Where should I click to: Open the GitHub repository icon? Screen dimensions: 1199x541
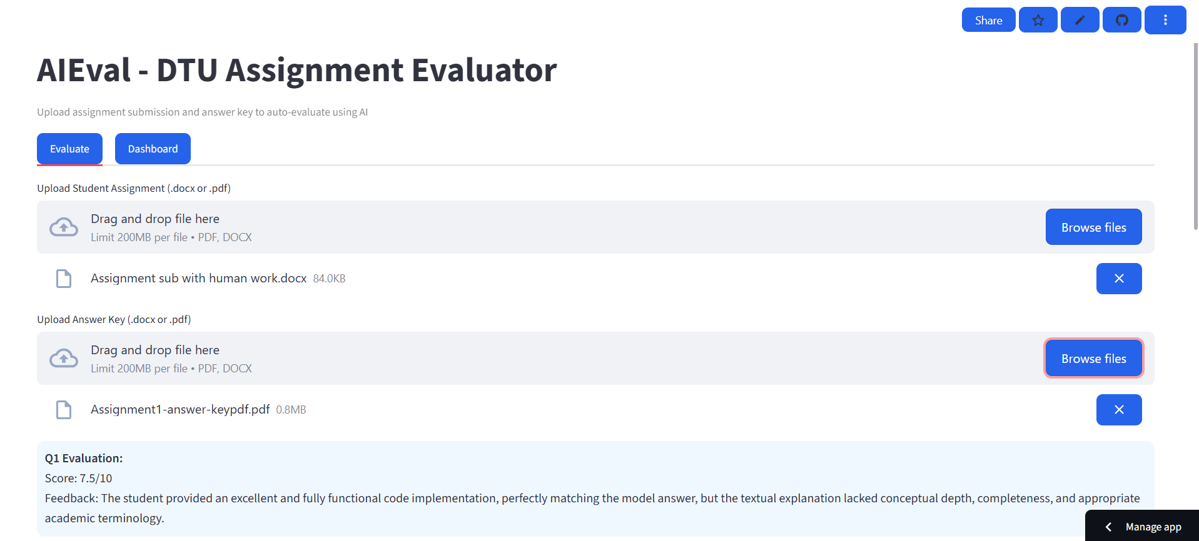[x=1122, y=20]
